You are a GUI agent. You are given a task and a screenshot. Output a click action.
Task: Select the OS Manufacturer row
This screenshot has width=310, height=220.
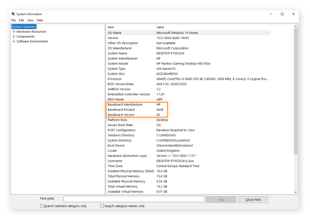(x=189, y=48)
